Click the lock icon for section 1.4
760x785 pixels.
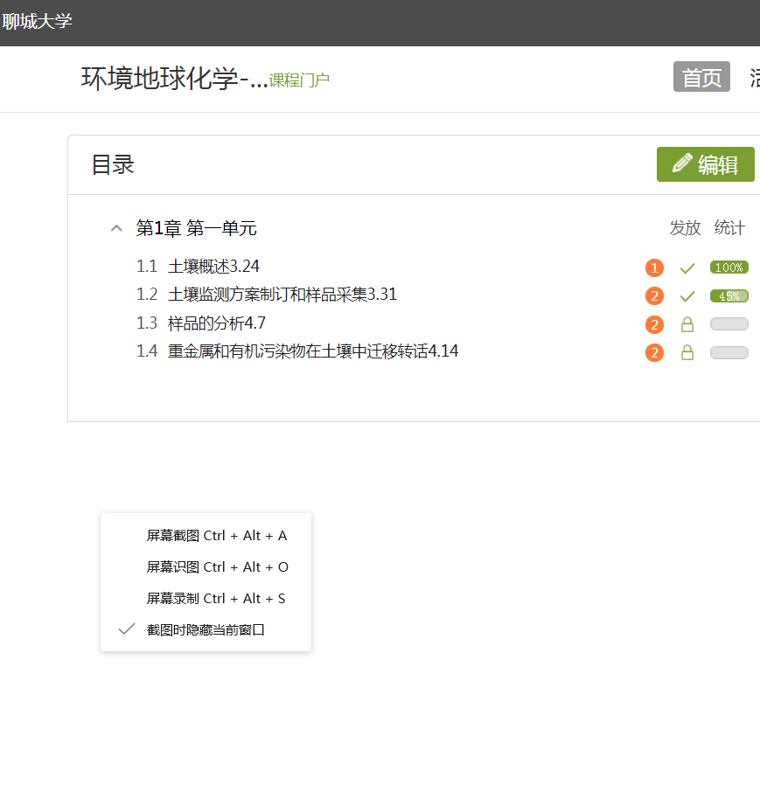point(687,353)
